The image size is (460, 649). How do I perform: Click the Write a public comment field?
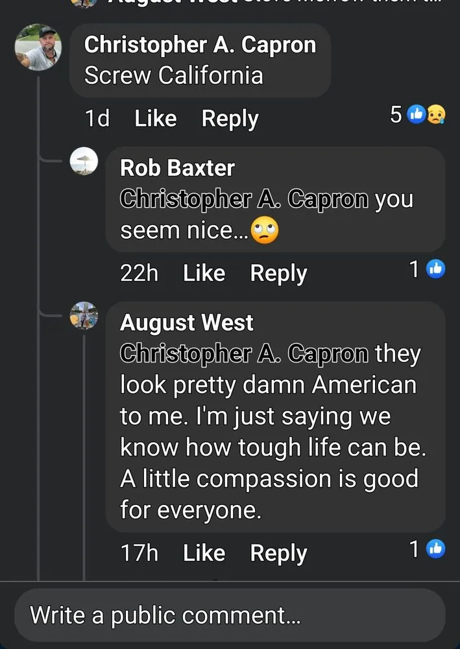coord(230,615)
